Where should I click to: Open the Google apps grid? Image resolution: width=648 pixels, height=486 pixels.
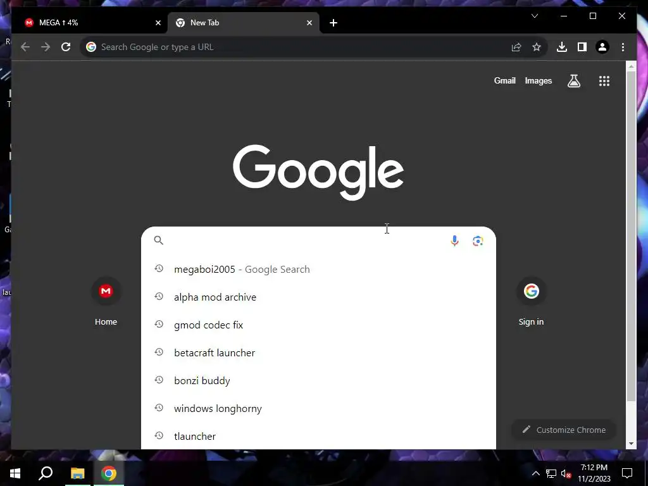click(x=604, y=81)
